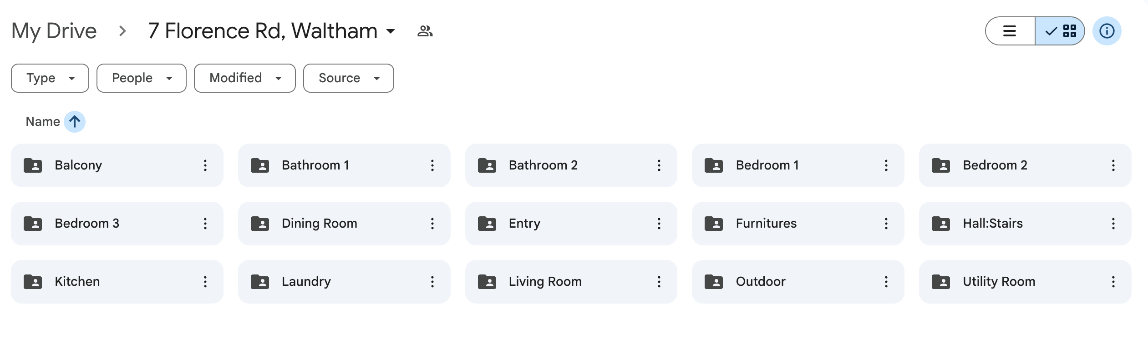Go to My Drive breadcrumb

click(54, 31)
